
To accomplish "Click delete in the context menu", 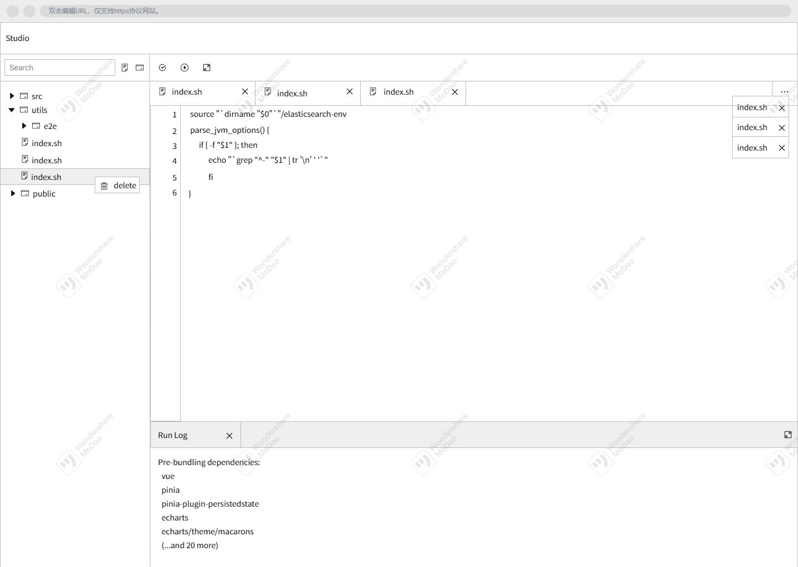I will click(x=124, y=185).
